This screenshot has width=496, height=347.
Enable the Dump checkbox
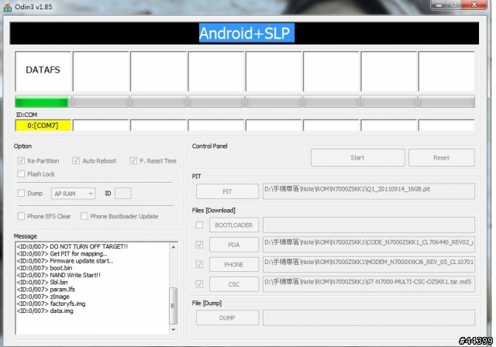point(21,193)
